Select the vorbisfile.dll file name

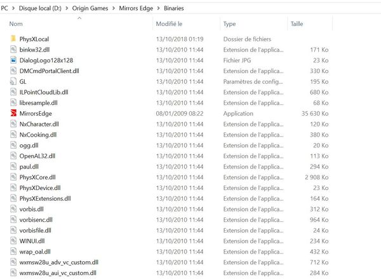point(36,230)
